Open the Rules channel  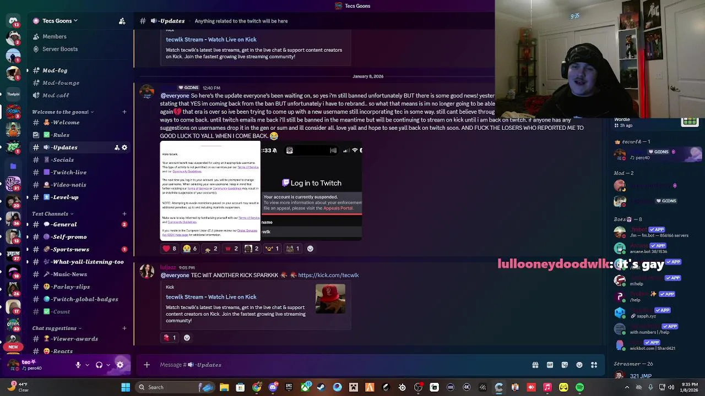80,135
